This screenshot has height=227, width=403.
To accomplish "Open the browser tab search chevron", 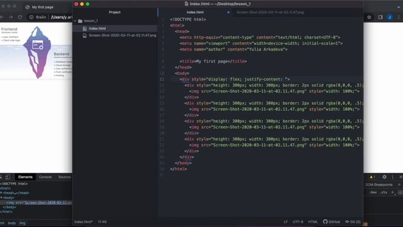I will 399,7.
